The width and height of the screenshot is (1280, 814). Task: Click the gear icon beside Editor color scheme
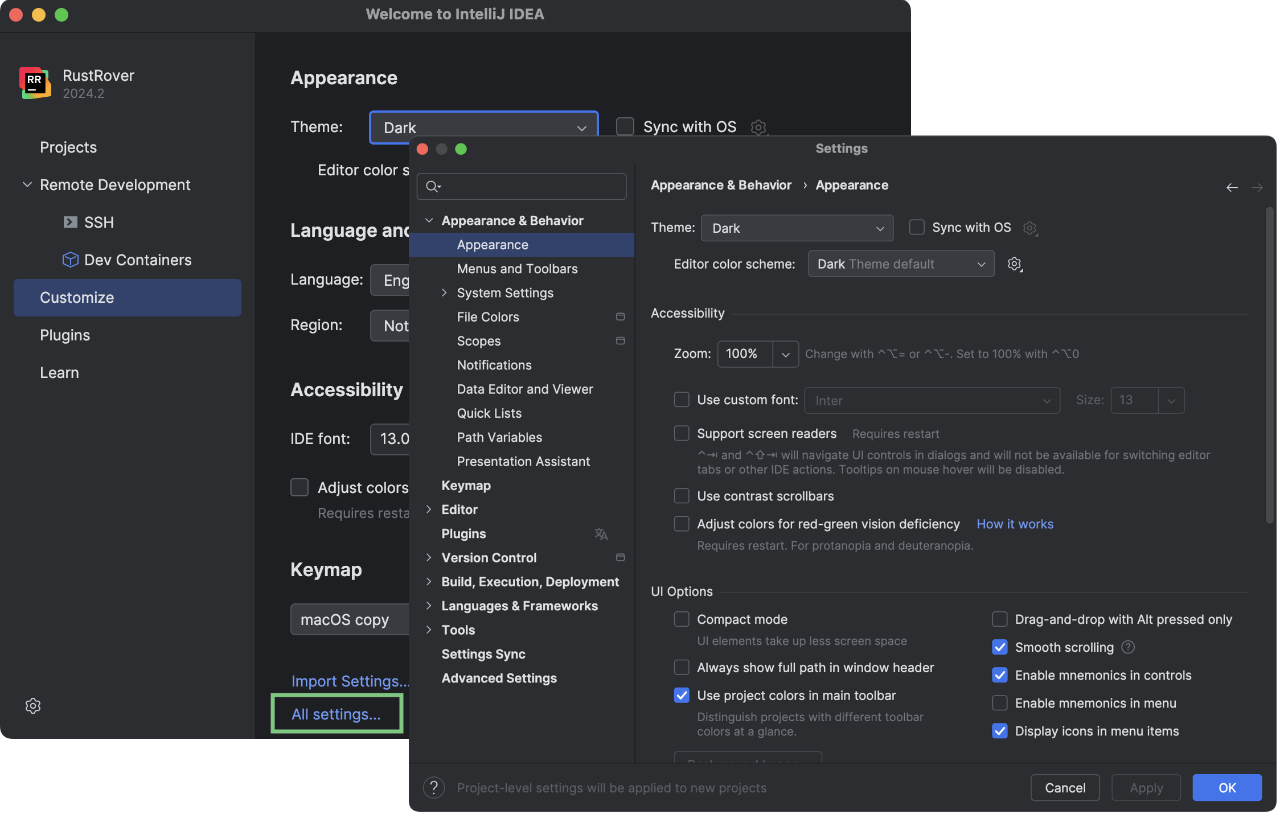click(x=1014, y=264)
